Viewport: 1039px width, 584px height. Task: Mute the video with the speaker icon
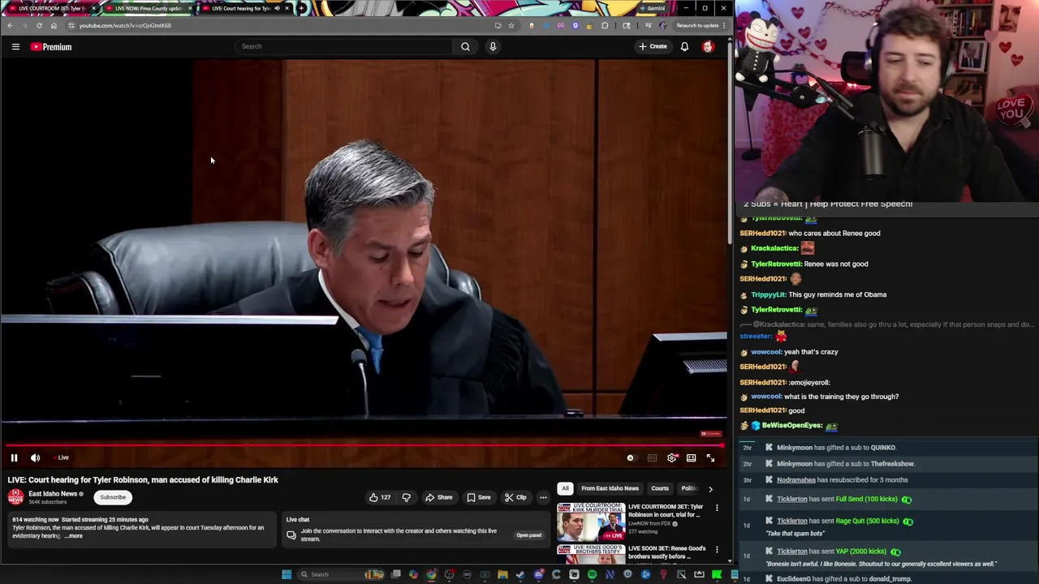pyautogui.click(x=35, y=457)
